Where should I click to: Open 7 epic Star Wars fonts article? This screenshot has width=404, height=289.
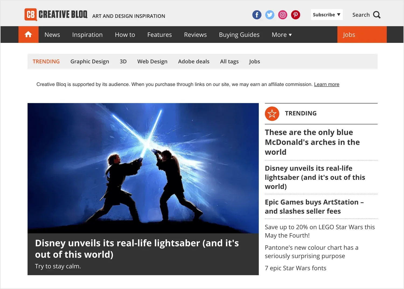295,268
